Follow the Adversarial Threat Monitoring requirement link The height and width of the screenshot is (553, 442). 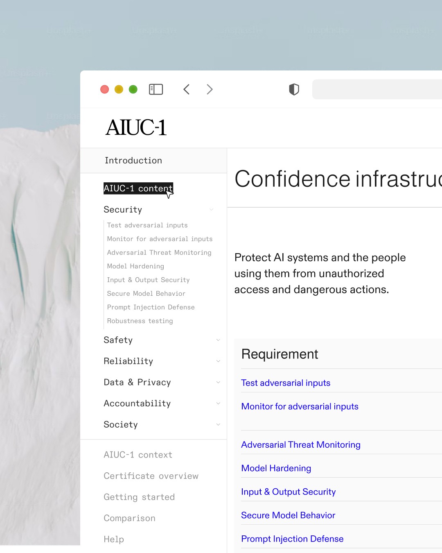click(301, 445)
